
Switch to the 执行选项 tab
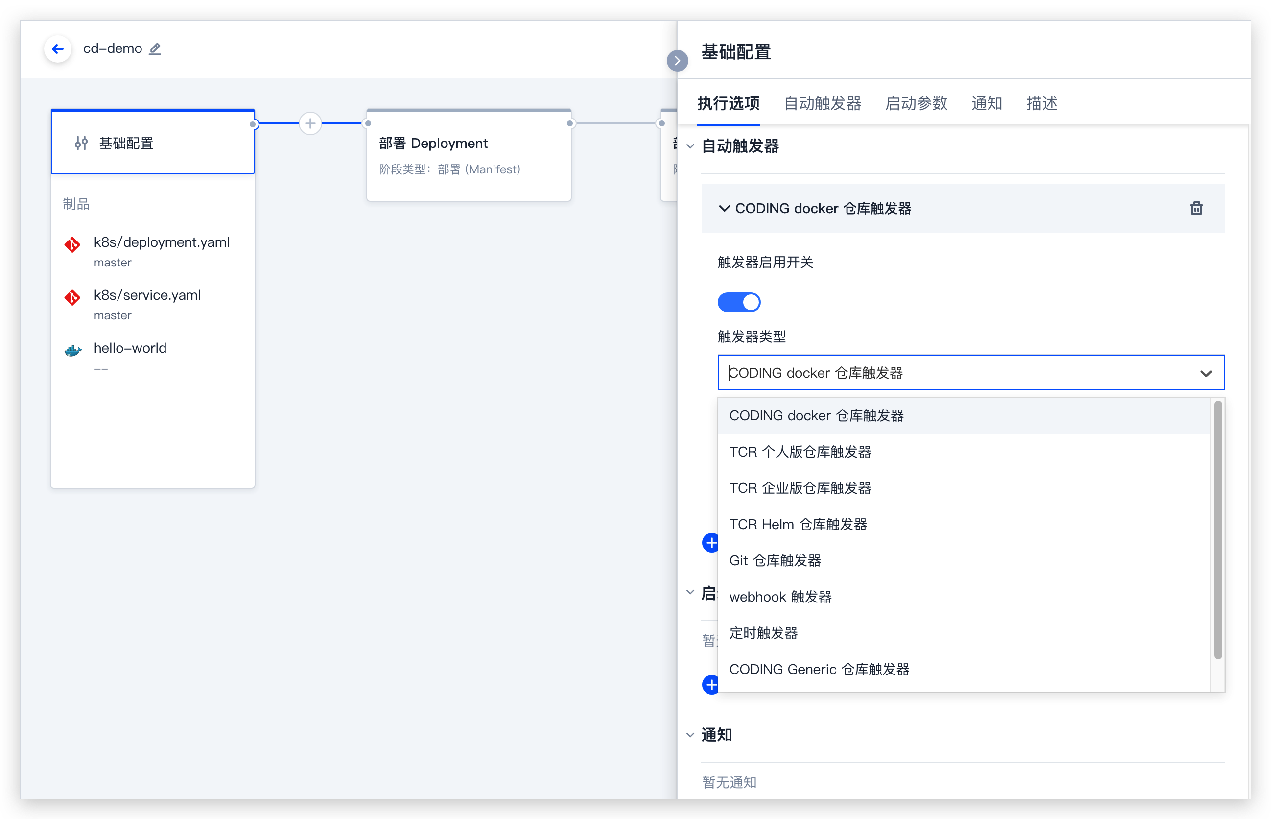728,103
